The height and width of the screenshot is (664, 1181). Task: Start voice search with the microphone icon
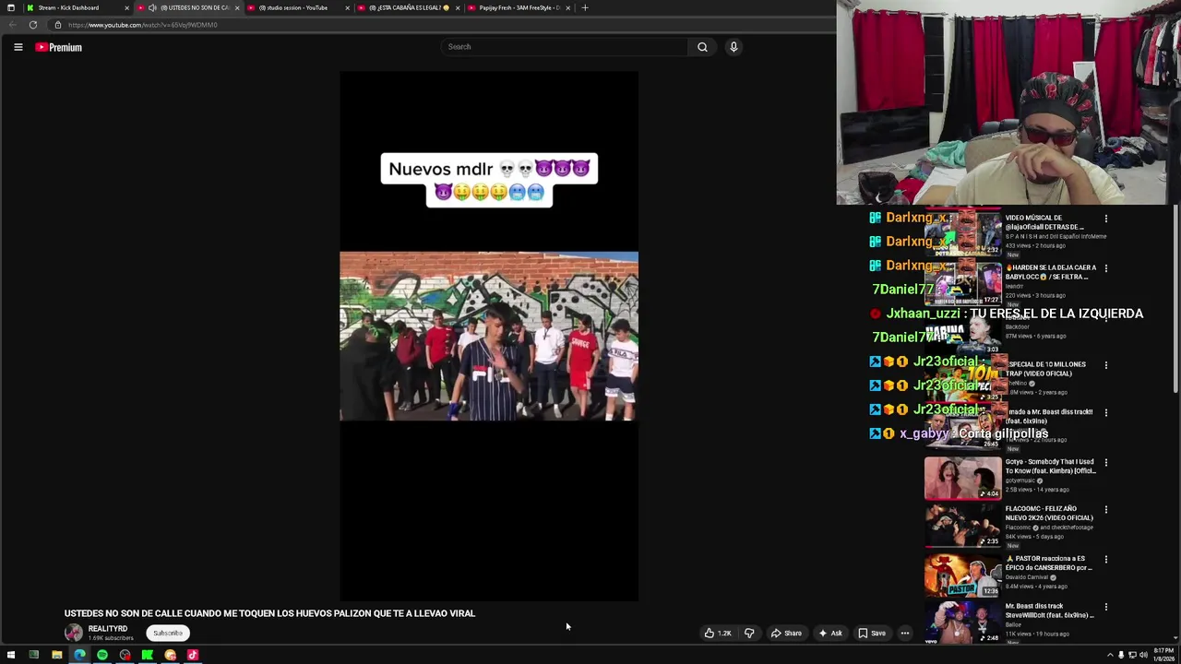click(x=734, y=47)
